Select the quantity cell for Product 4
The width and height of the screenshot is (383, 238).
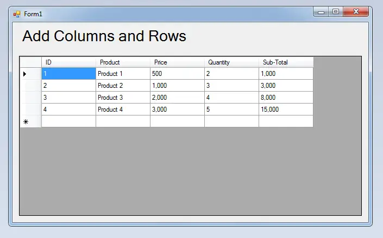[231, 110]
